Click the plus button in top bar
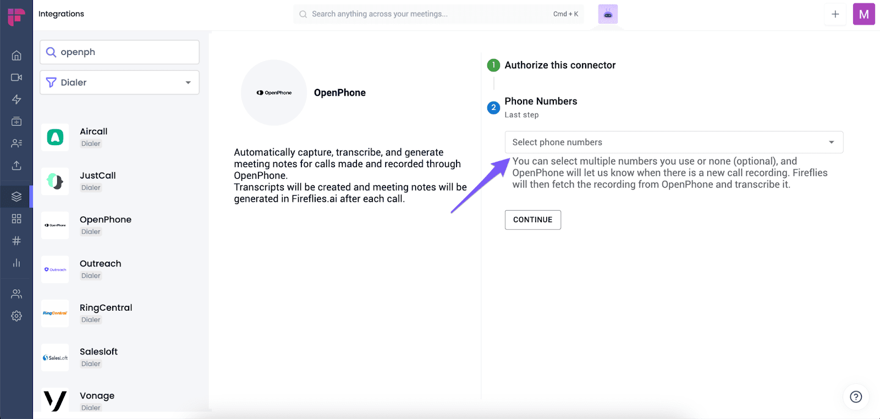880x419 pixels. 835,14
